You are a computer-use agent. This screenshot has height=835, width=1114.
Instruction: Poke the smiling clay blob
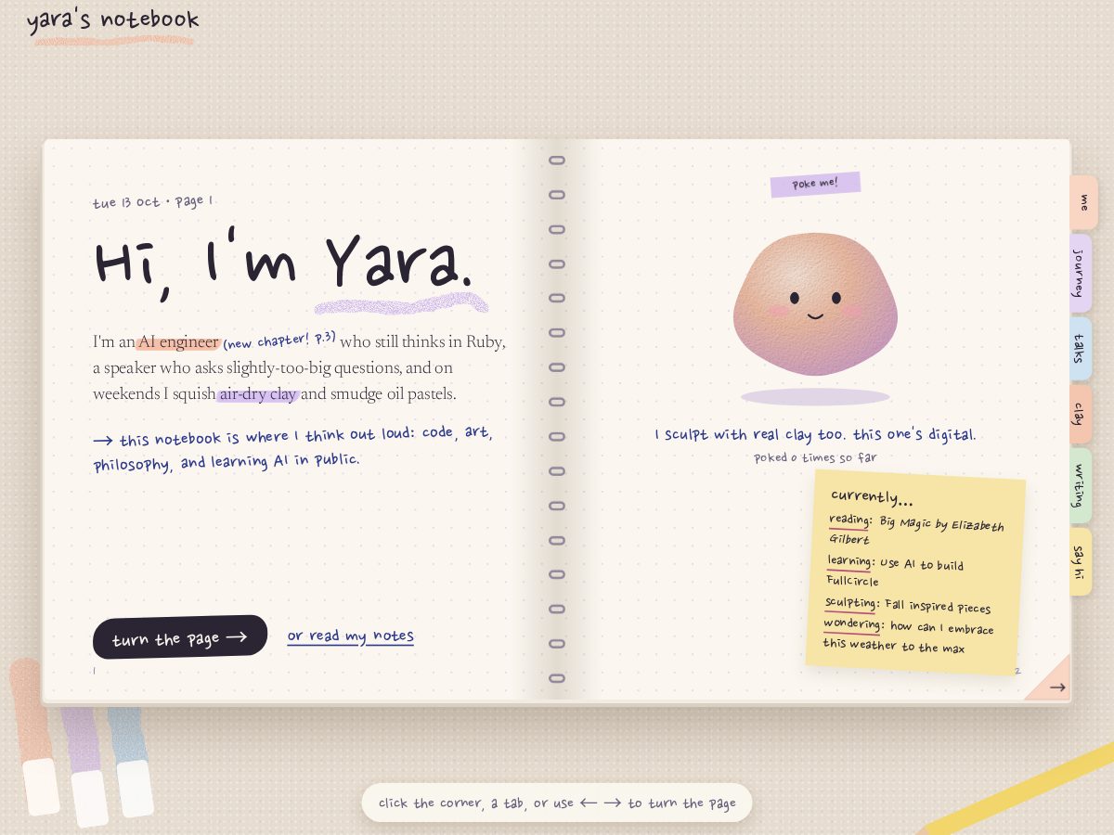coord(815,304)
